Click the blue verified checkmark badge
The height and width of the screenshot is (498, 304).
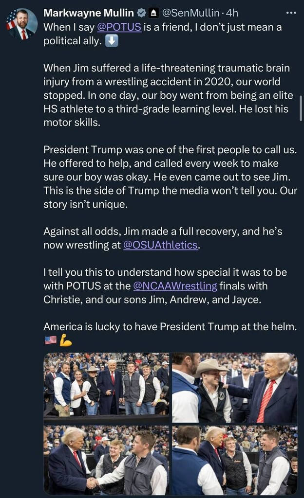(x=140, y=13)
